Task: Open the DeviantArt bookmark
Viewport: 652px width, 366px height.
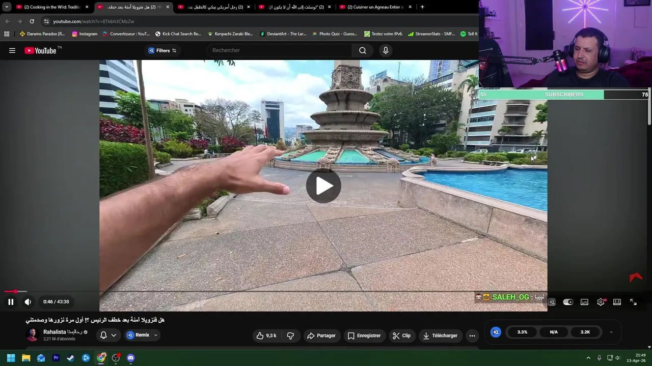Action: point(284,34)
